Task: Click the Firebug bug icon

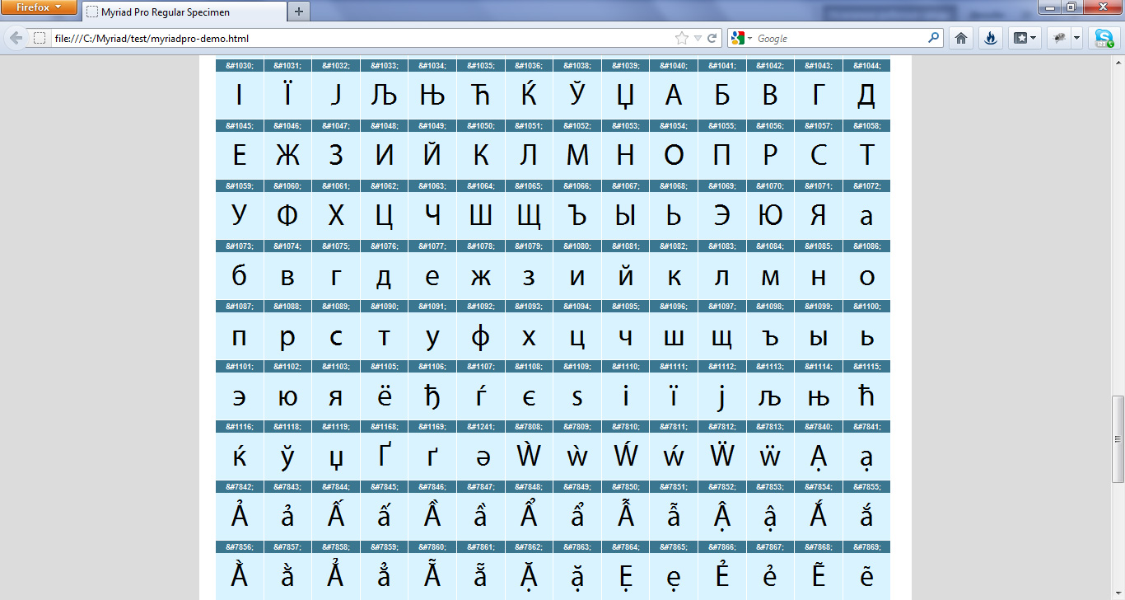Action: pyautogui.click(x=1059, y=38)
